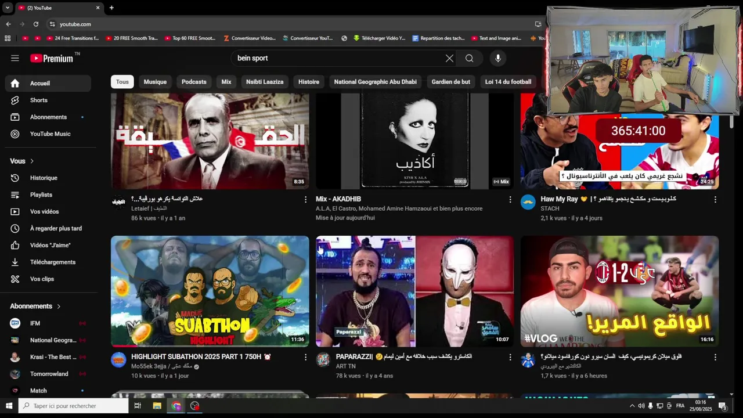Open Vidéos "J'aime" in the sidebar
This screenshot has height=418, width=743.
[x=48, y=245]
